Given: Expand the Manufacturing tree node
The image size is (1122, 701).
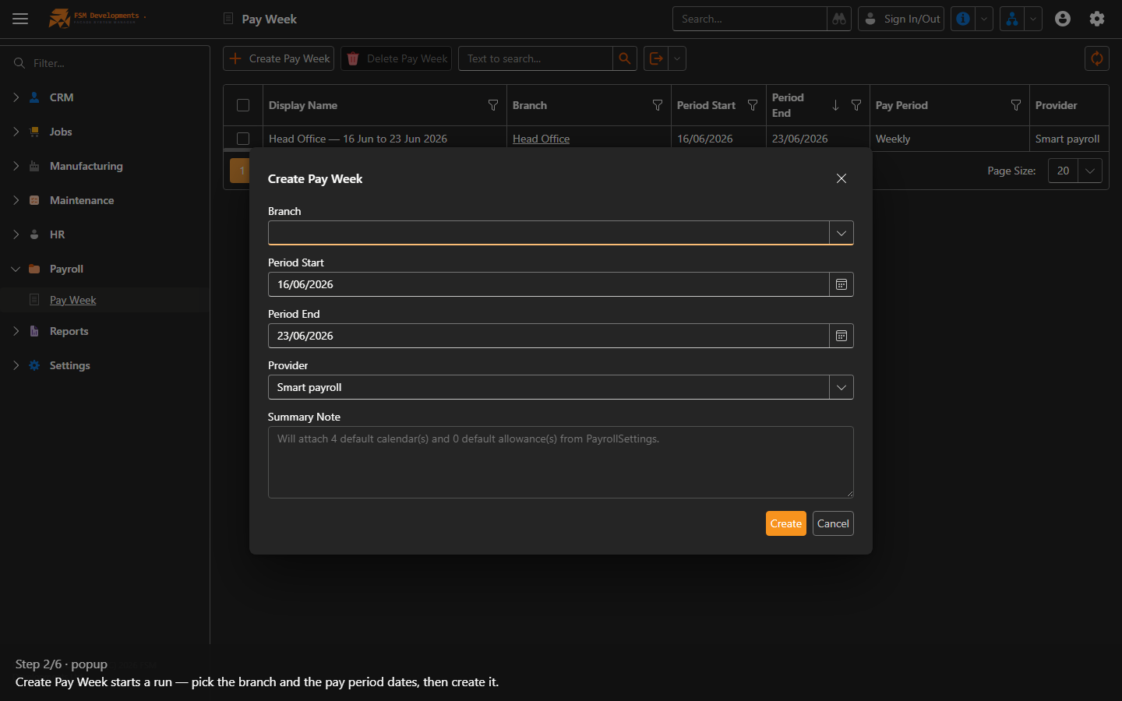Looking at the screenshot, I should (16, 166).
